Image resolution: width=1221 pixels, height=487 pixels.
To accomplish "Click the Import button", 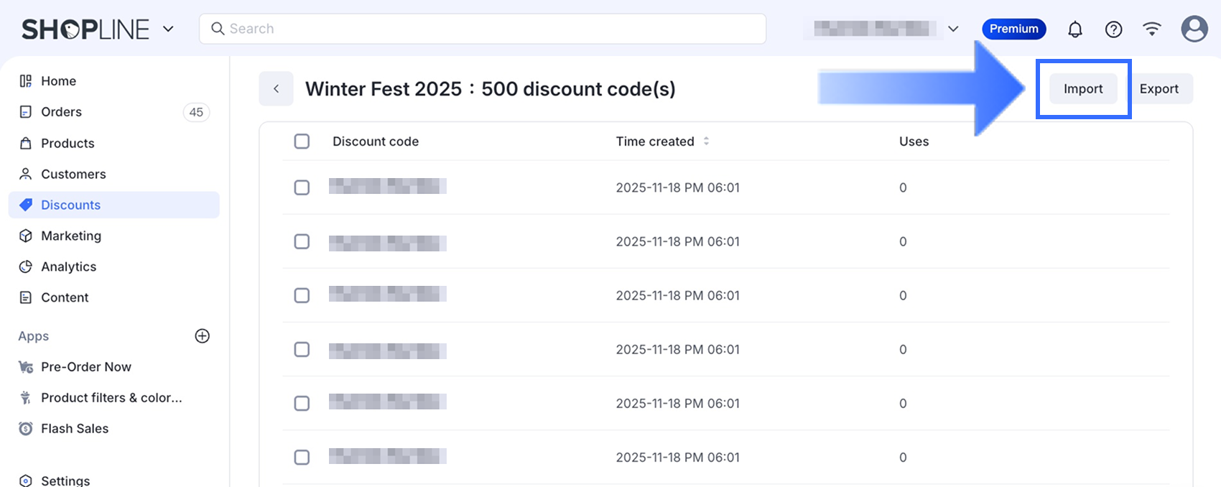I will click(1082, 89).
